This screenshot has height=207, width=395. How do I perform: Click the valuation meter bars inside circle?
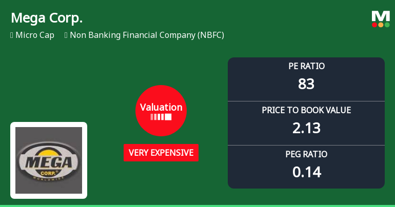tap(161, 117)
